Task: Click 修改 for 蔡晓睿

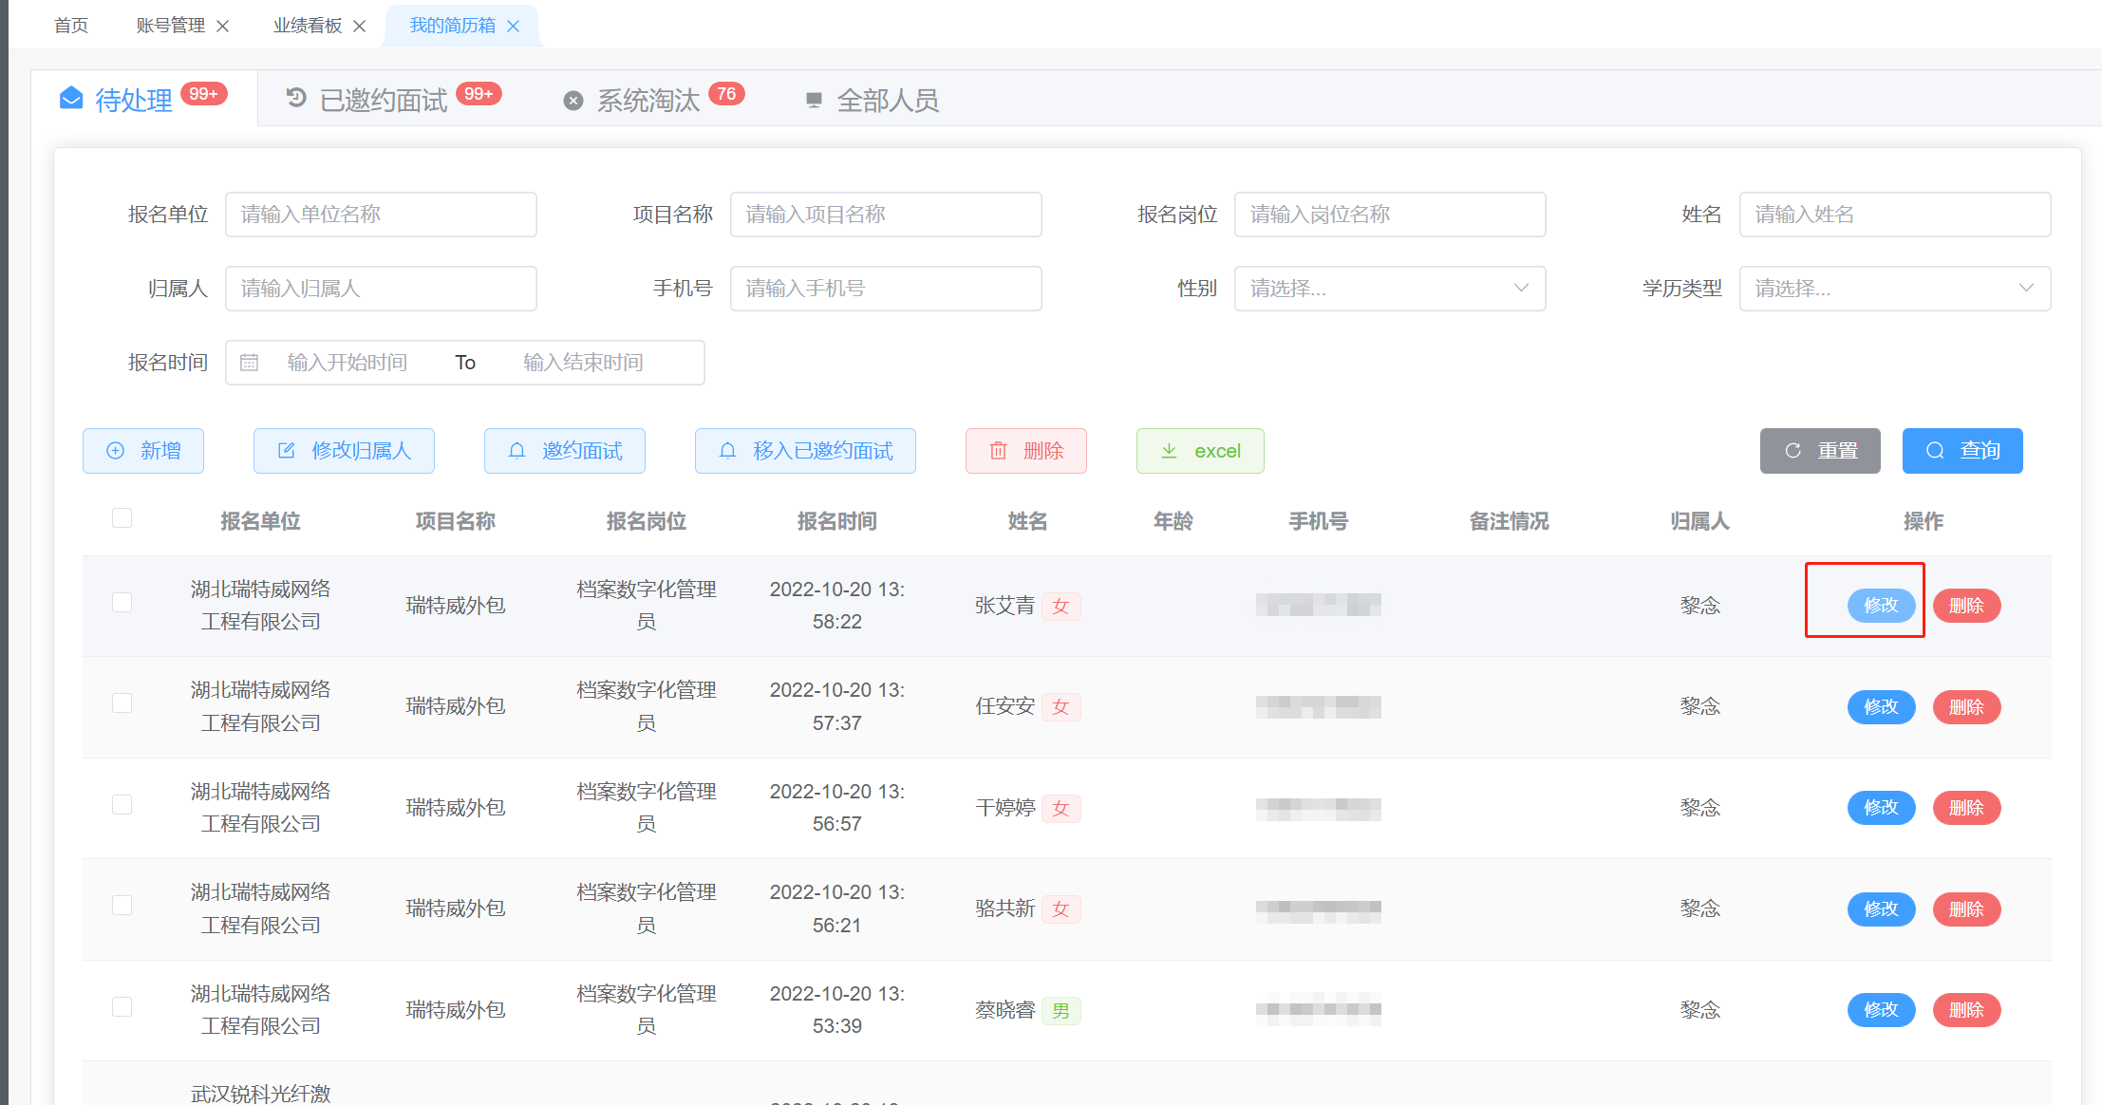Action: (x=1881, y=1010)
